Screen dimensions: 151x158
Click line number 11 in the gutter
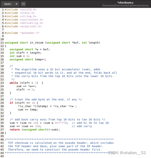[x=2, y=42]
